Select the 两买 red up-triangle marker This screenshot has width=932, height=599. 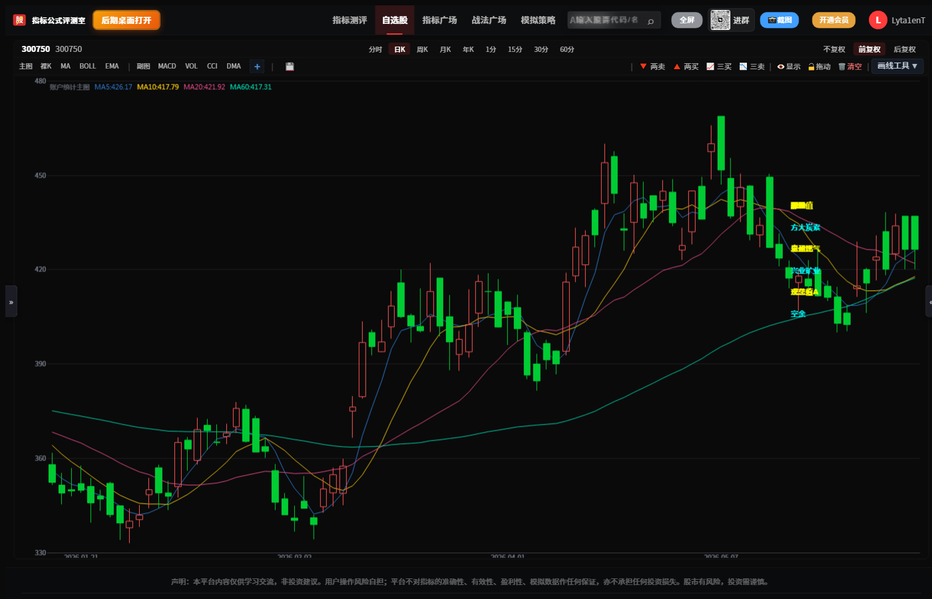pos(686,67)
